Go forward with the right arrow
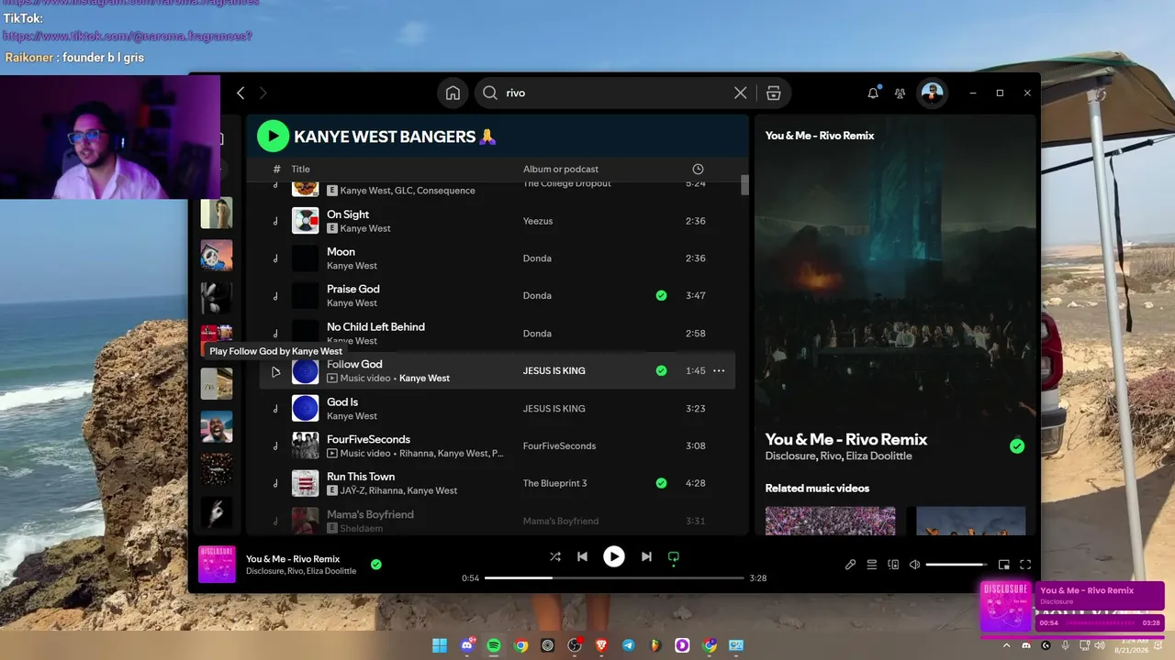1175x660 pixels. [x=263, y=93]
